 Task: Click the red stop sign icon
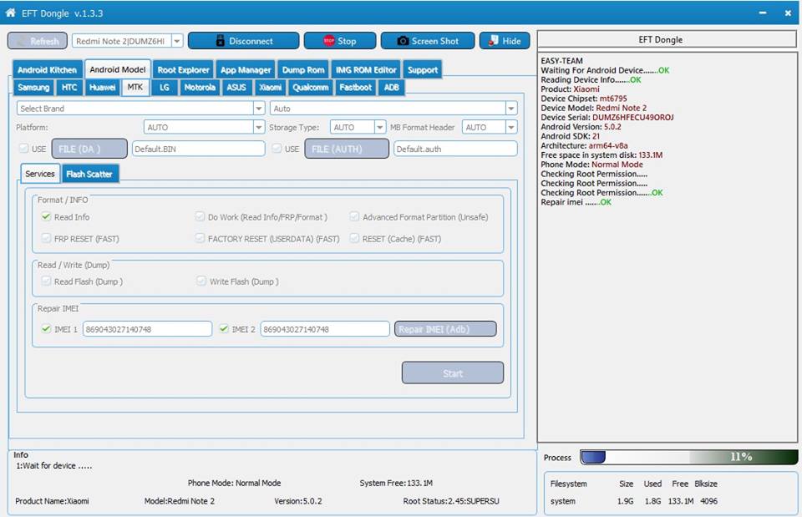pos(329,41)
